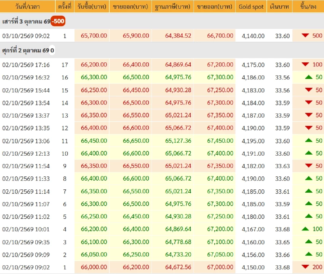Click the green up arrow in the 13:06 row
Image resolution: width=324 pixels, height=274 pixels.
(309, 140)
